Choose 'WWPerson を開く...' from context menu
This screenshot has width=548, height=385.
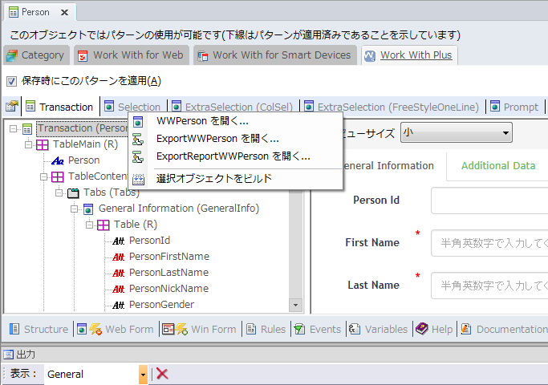(202, 121)
